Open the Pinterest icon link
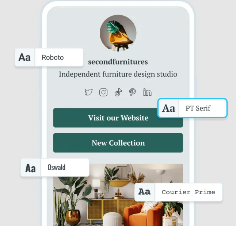Screen dimensions: 236x226 (133, 92)
